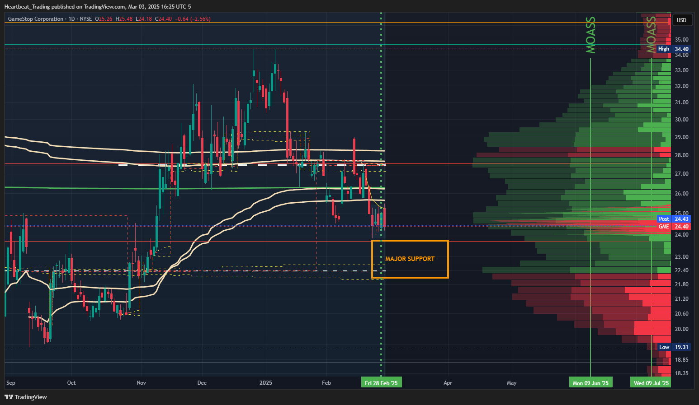699x405 pixels.
Task: Click the 35.00 price axis label
Action: (x=681, y=40)
